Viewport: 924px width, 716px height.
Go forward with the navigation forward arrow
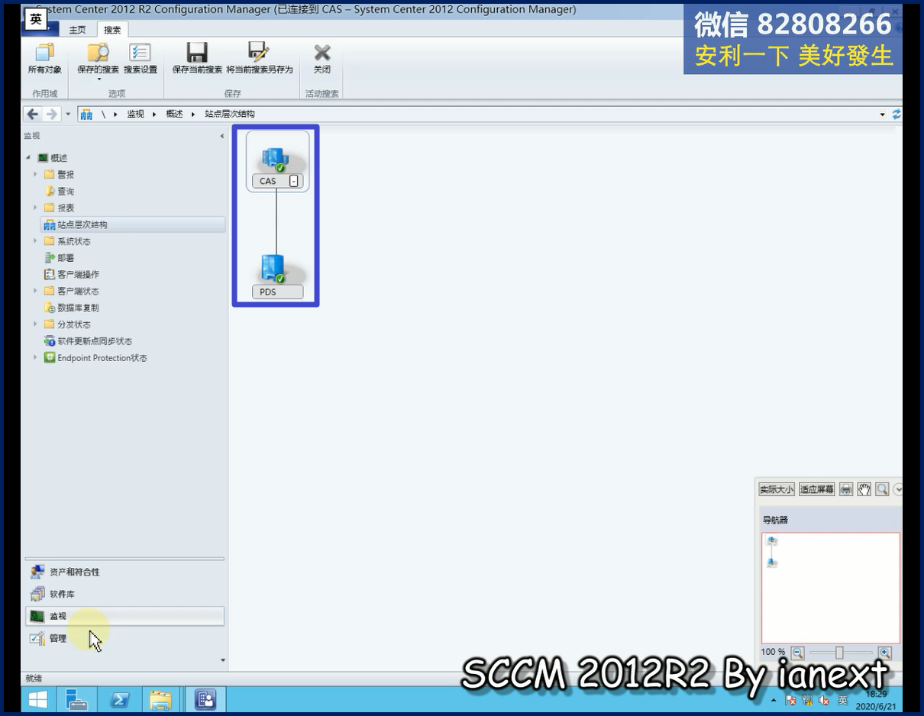(x=52, y=114)
